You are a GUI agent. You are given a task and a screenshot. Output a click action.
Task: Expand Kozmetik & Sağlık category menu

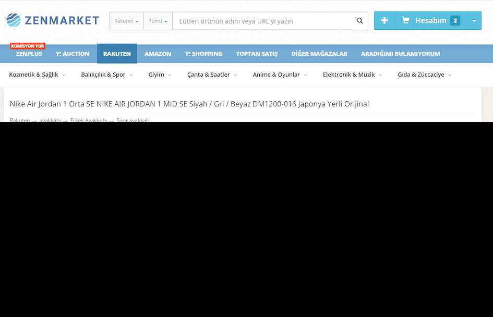[x=37, y=75]
